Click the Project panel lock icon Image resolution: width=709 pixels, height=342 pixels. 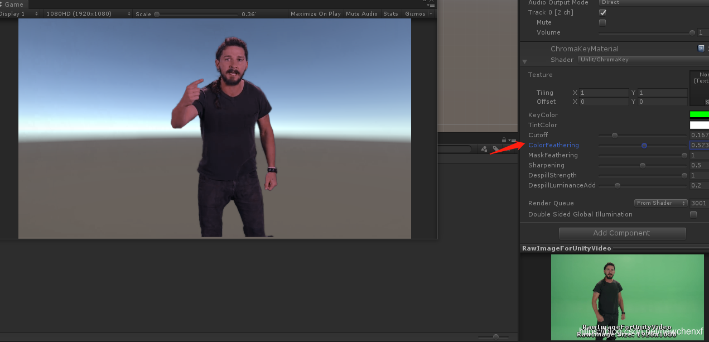pyautogui.click(x=504, y=140)
